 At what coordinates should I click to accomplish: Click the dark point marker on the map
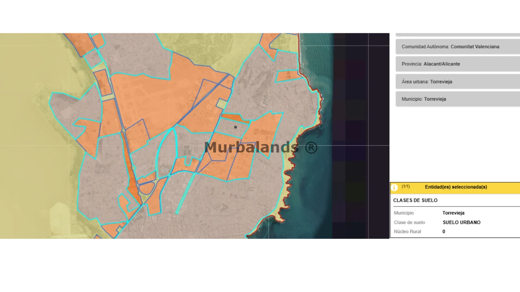pos(235,127)
